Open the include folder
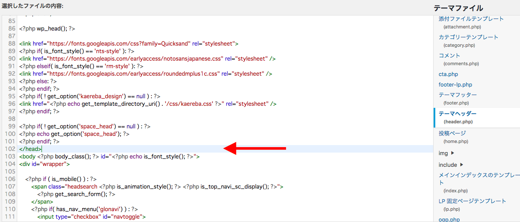Image resolution: width=520 pixels, height=222 pixels. [x=448, y=165]
